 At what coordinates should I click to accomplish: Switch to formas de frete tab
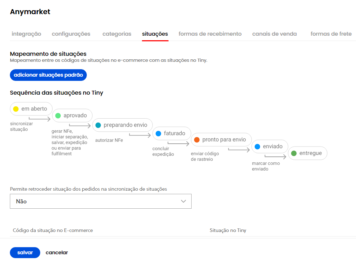(x=331, y=34)
